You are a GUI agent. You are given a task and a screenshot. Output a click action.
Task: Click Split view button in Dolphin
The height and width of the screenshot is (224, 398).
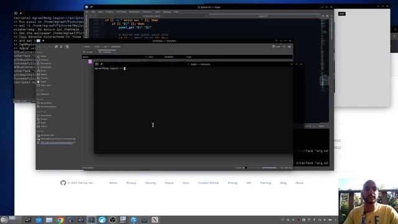(276, 47)
